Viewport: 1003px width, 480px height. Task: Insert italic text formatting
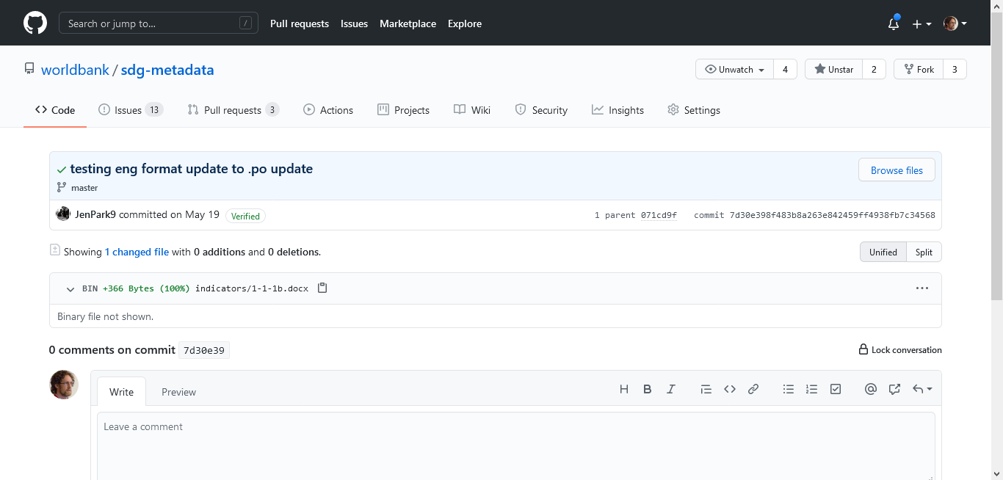pyautogui.click(x=670, y=389)
